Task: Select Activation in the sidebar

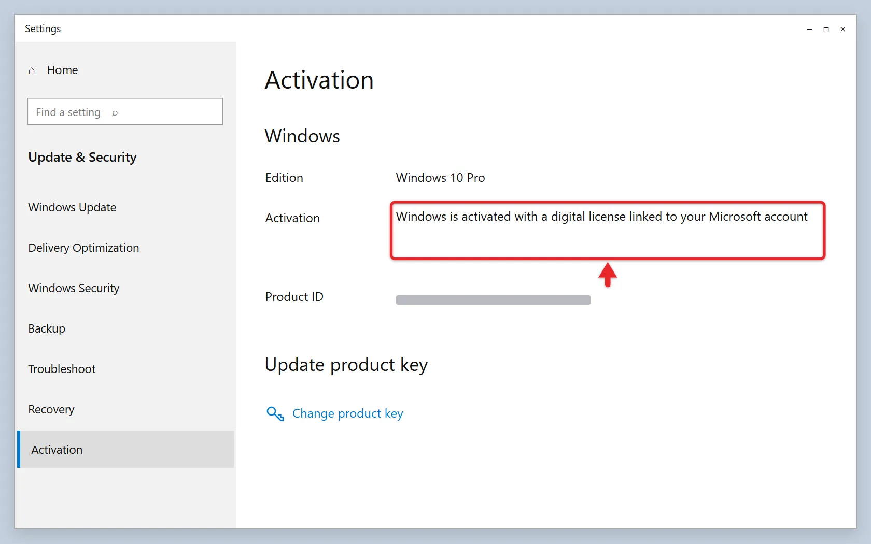Action: [126, 449]
